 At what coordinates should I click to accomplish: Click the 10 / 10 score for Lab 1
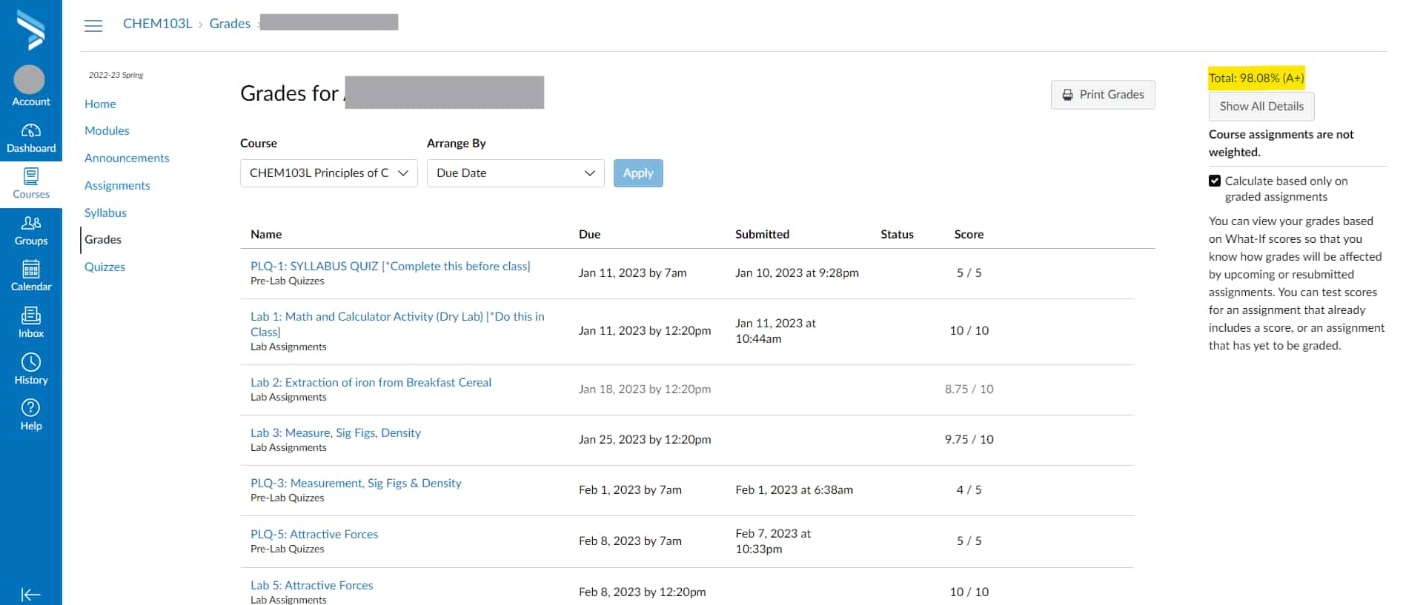(969, 330)
